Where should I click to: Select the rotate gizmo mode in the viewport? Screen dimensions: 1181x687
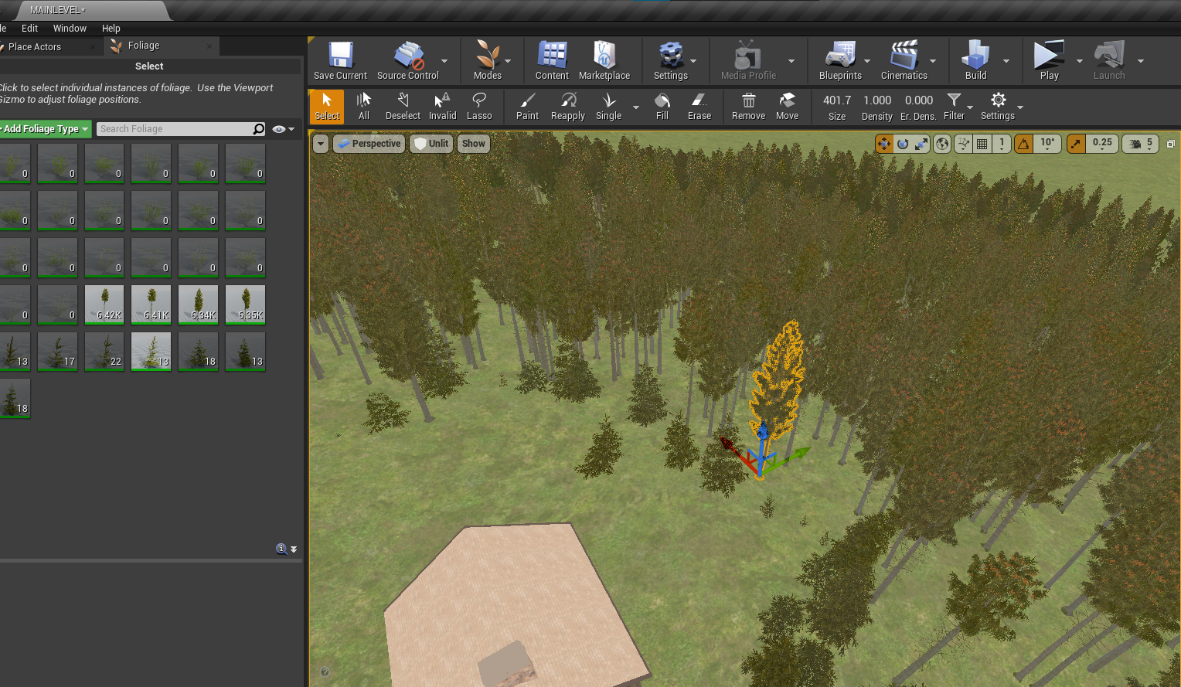(903, 144)
